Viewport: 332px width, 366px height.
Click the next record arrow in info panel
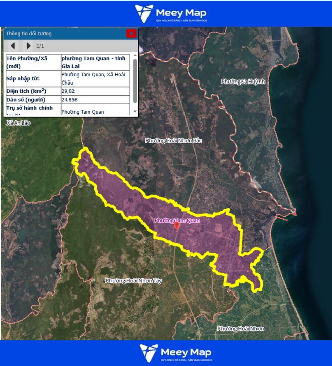click(x=28, y=46)
